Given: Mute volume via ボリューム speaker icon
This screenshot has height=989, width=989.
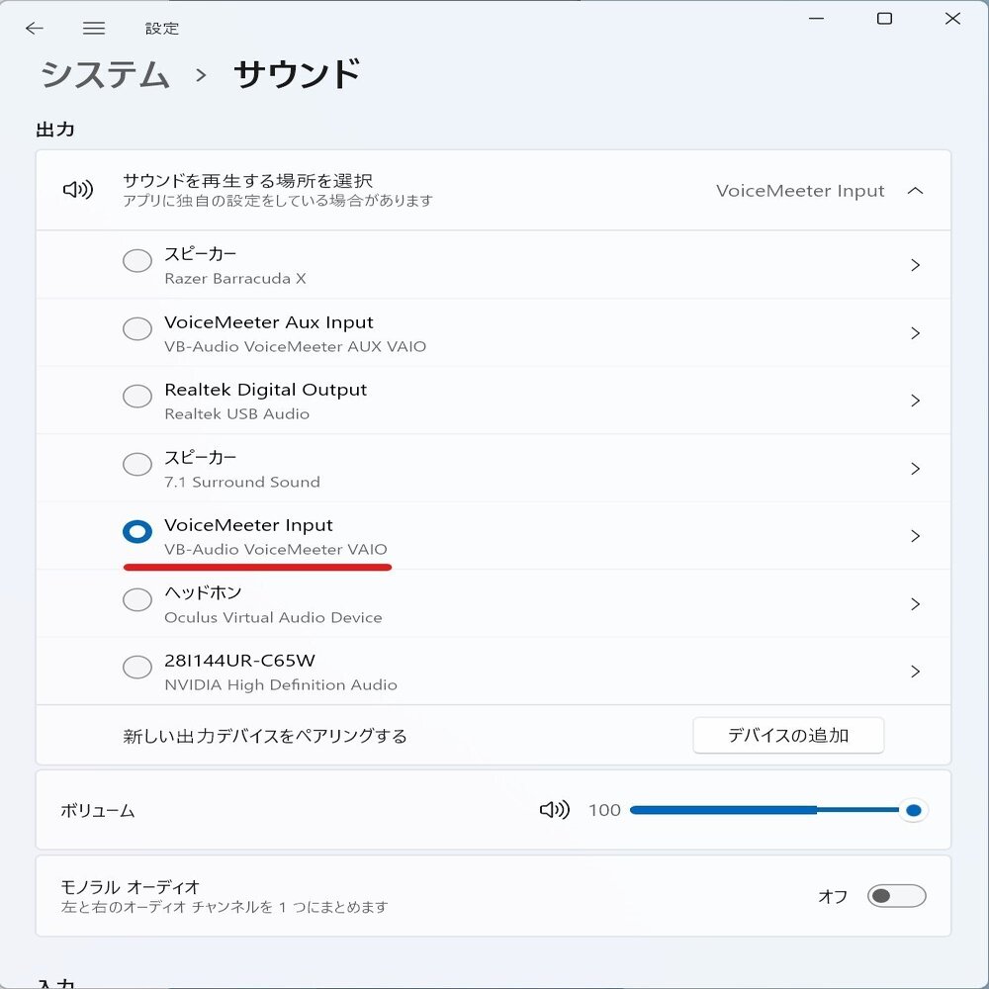Looking at the screenshot, I should point(555,810).
